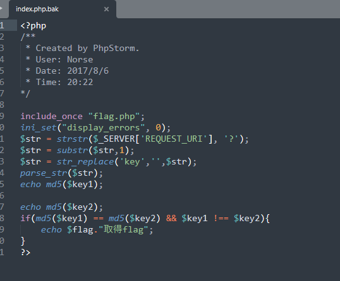Screen dimensions: 340x281
Task: Click the "flag.php" string
Action: tap(114, 117)
